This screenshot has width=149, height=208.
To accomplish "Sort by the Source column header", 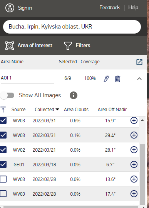I will pos(18,110).
